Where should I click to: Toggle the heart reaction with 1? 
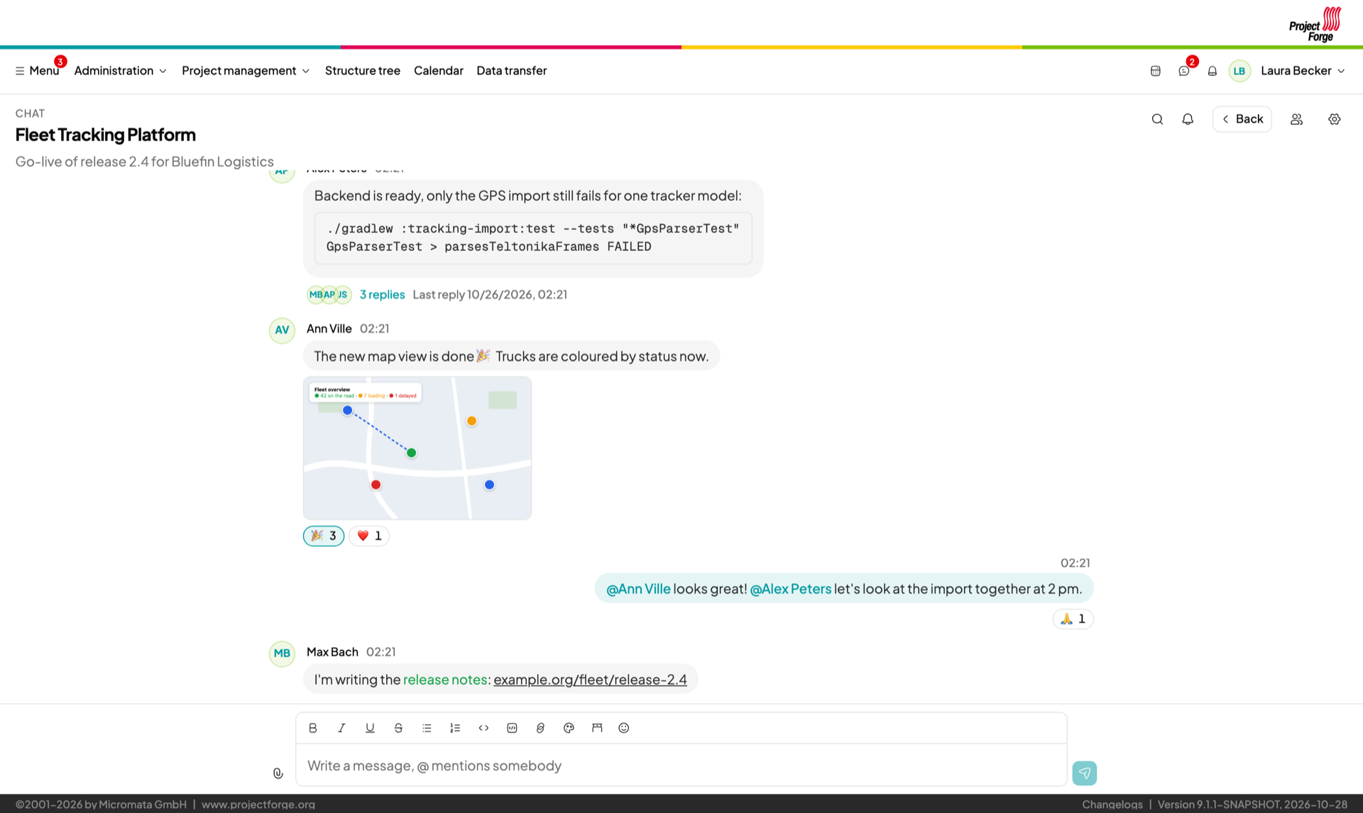pyautogui.click(x=369, y=536)
